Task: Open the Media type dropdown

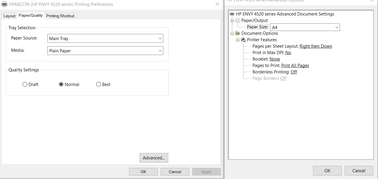Action: pyautogui.click(x=105, y=51)
